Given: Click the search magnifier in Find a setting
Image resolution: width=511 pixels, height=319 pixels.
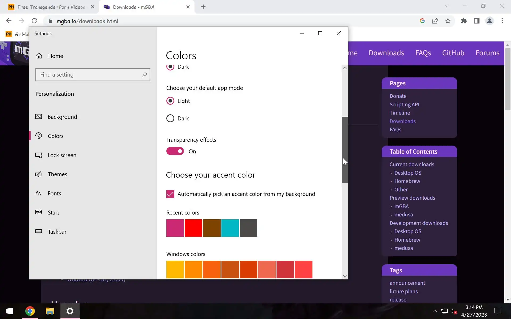Looking at the screenshot, I should click(144, 75).
